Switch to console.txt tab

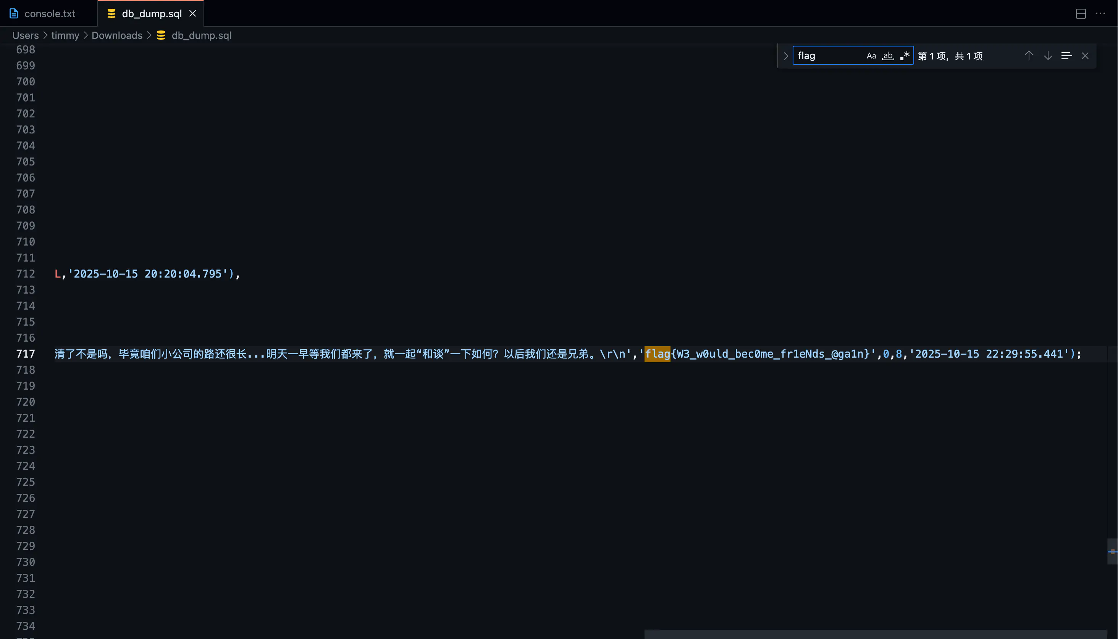pos(49,14)
